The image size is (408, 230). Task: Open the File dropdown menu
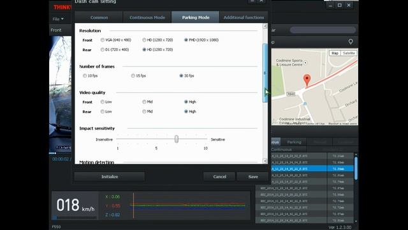click(x=58, y=19)
